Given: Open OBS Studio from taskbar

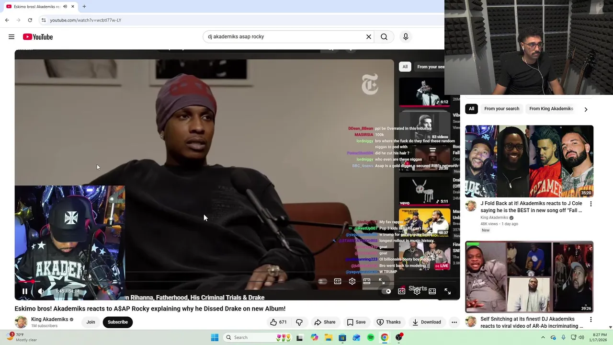Looking at the screenshot, I should pos(399,337).
